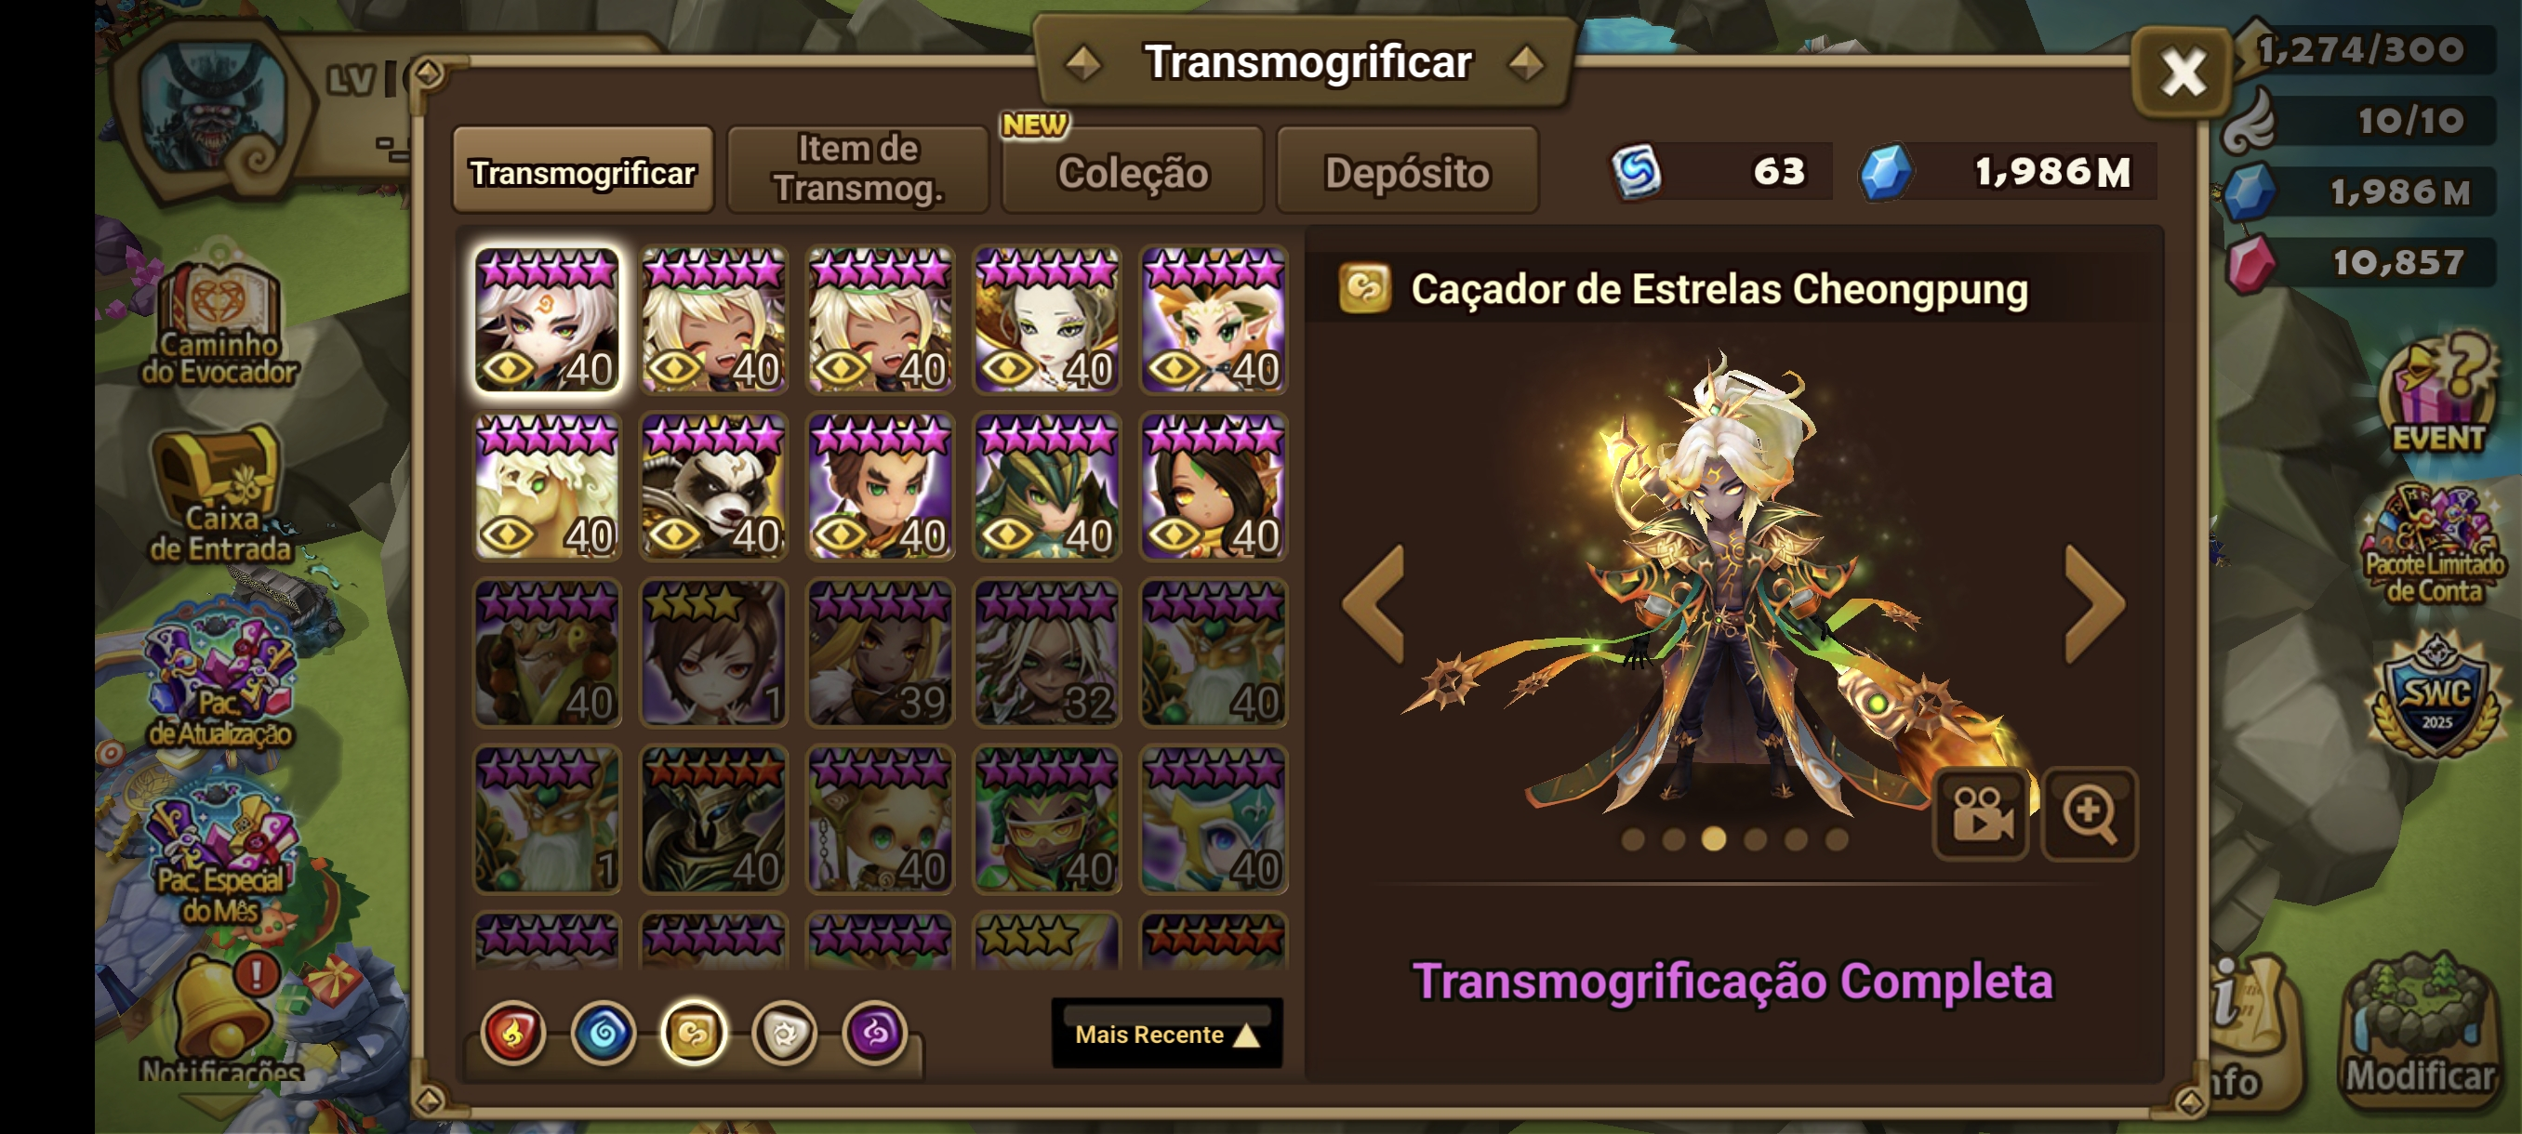Open Item de Transmog. tab
2522x1134 pixels.
click(x=857, y=169)
